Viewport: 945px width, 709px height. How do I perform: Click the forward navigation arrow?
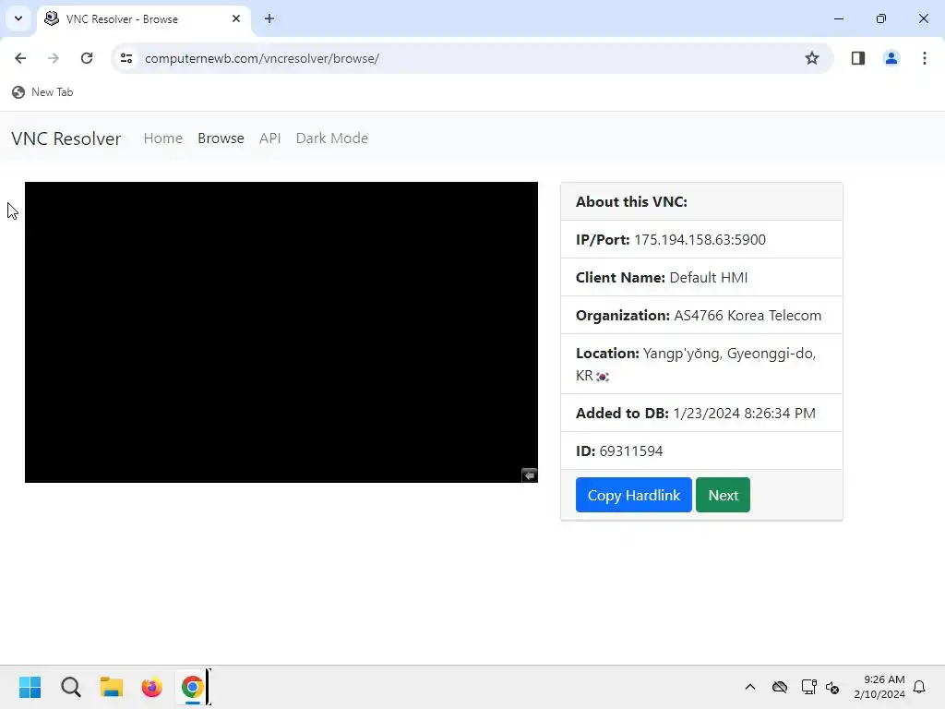[53, 58]
